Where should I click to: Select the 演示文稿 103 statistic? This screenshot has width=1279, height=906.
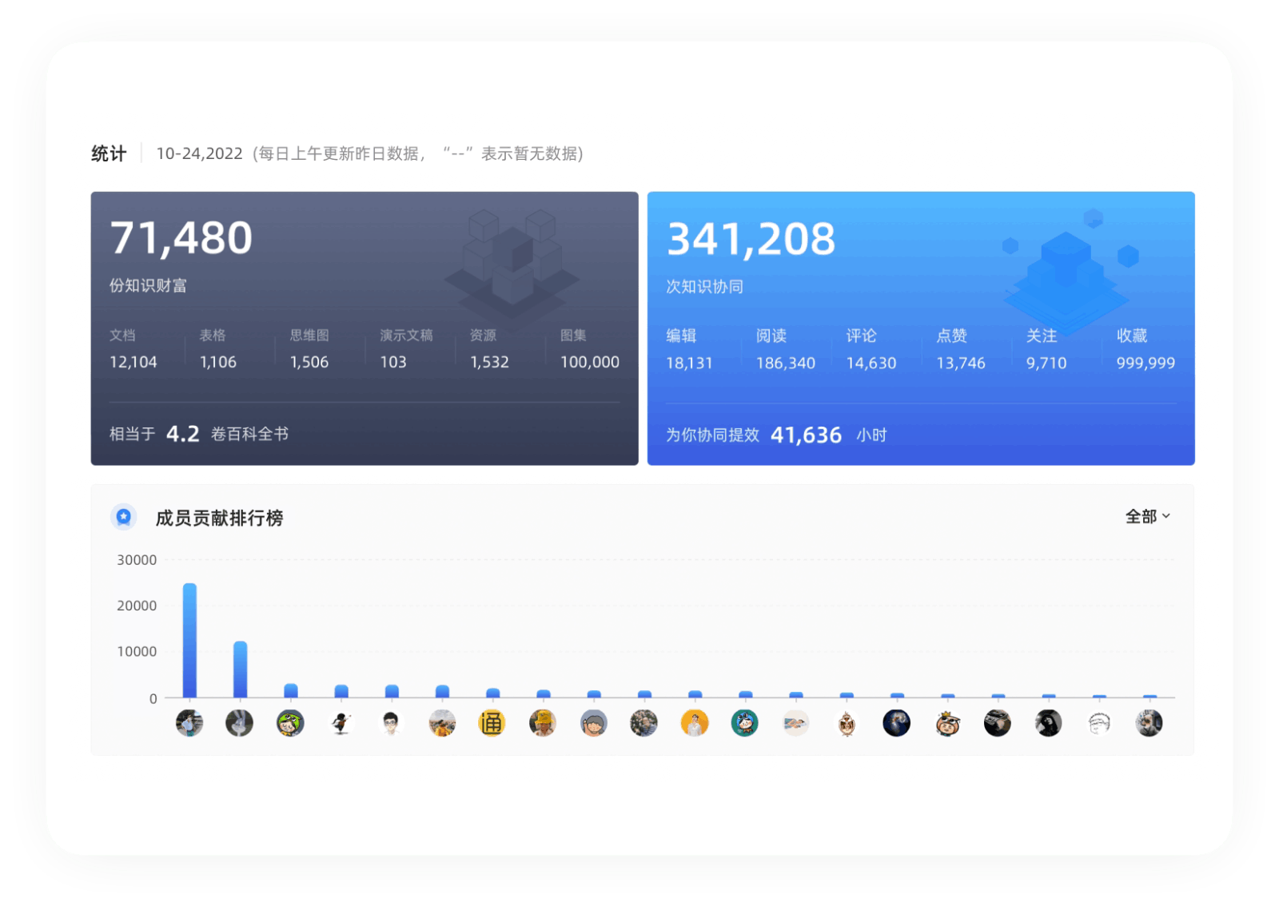coord(406,349)
